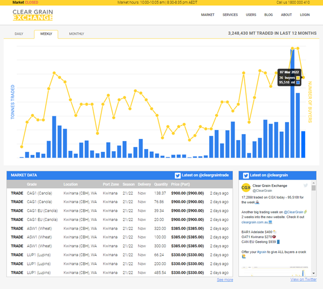Click the chart thumbnail in the tweet
Viewport: 323px width, 289px height.
click(275, 271)
